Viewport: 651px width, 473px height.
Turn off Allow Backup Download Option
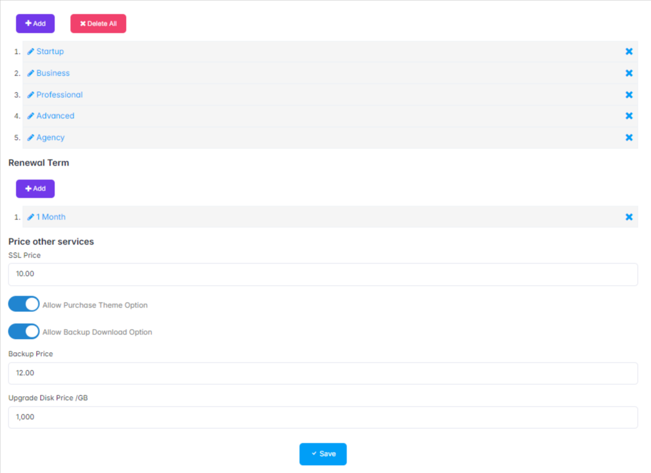click(x=24, y=331)
